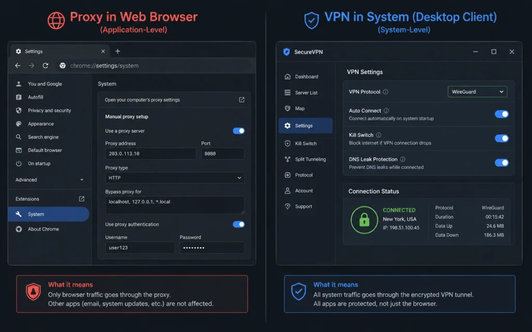Image resolution: width=532 pixels, height=332 pixels.
Task: Toggle the Kill Switch setting switch
Action: [x=501, y=138]
